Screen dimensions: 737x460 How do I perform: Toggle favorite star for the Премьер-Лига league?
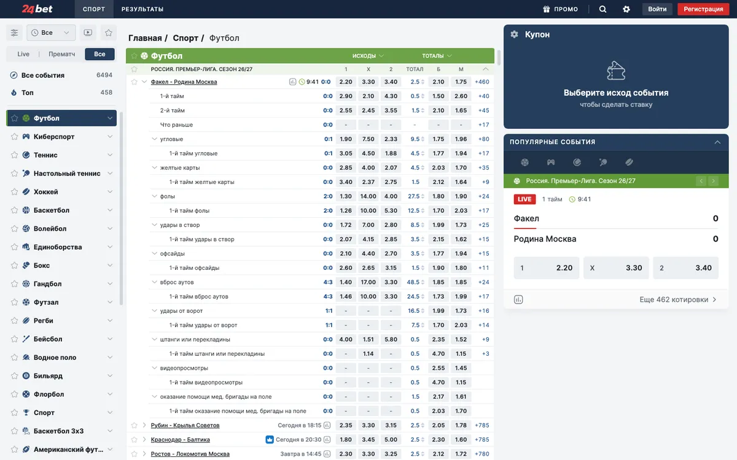134,69
